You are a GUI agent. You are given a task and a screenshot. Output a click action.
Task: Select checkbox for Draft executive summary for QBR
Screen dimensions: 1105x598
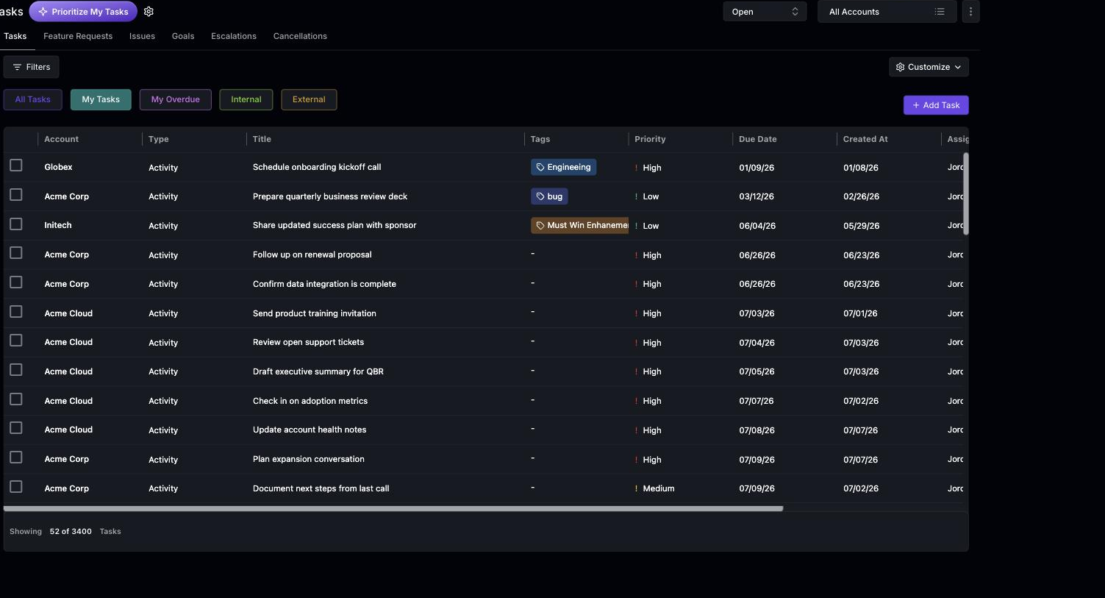pos(16,370)
